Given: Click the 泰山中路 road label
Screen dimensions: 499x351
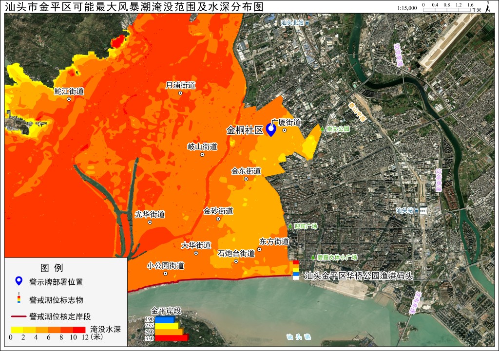Looking at the screenshot, I should [x=357, y=112].
